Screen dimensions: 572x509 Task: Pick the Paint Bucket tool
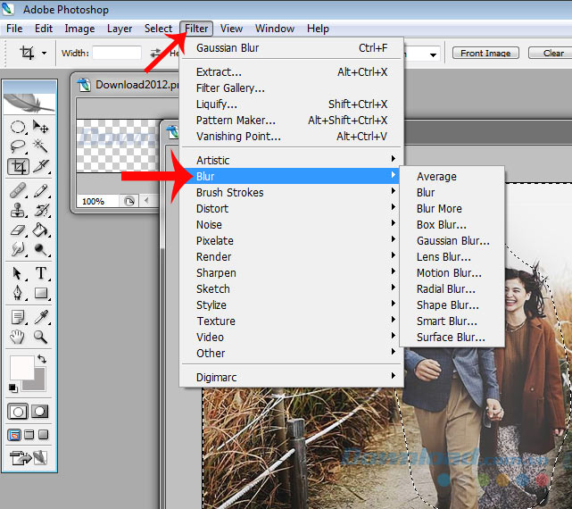[x=40, y=230]
